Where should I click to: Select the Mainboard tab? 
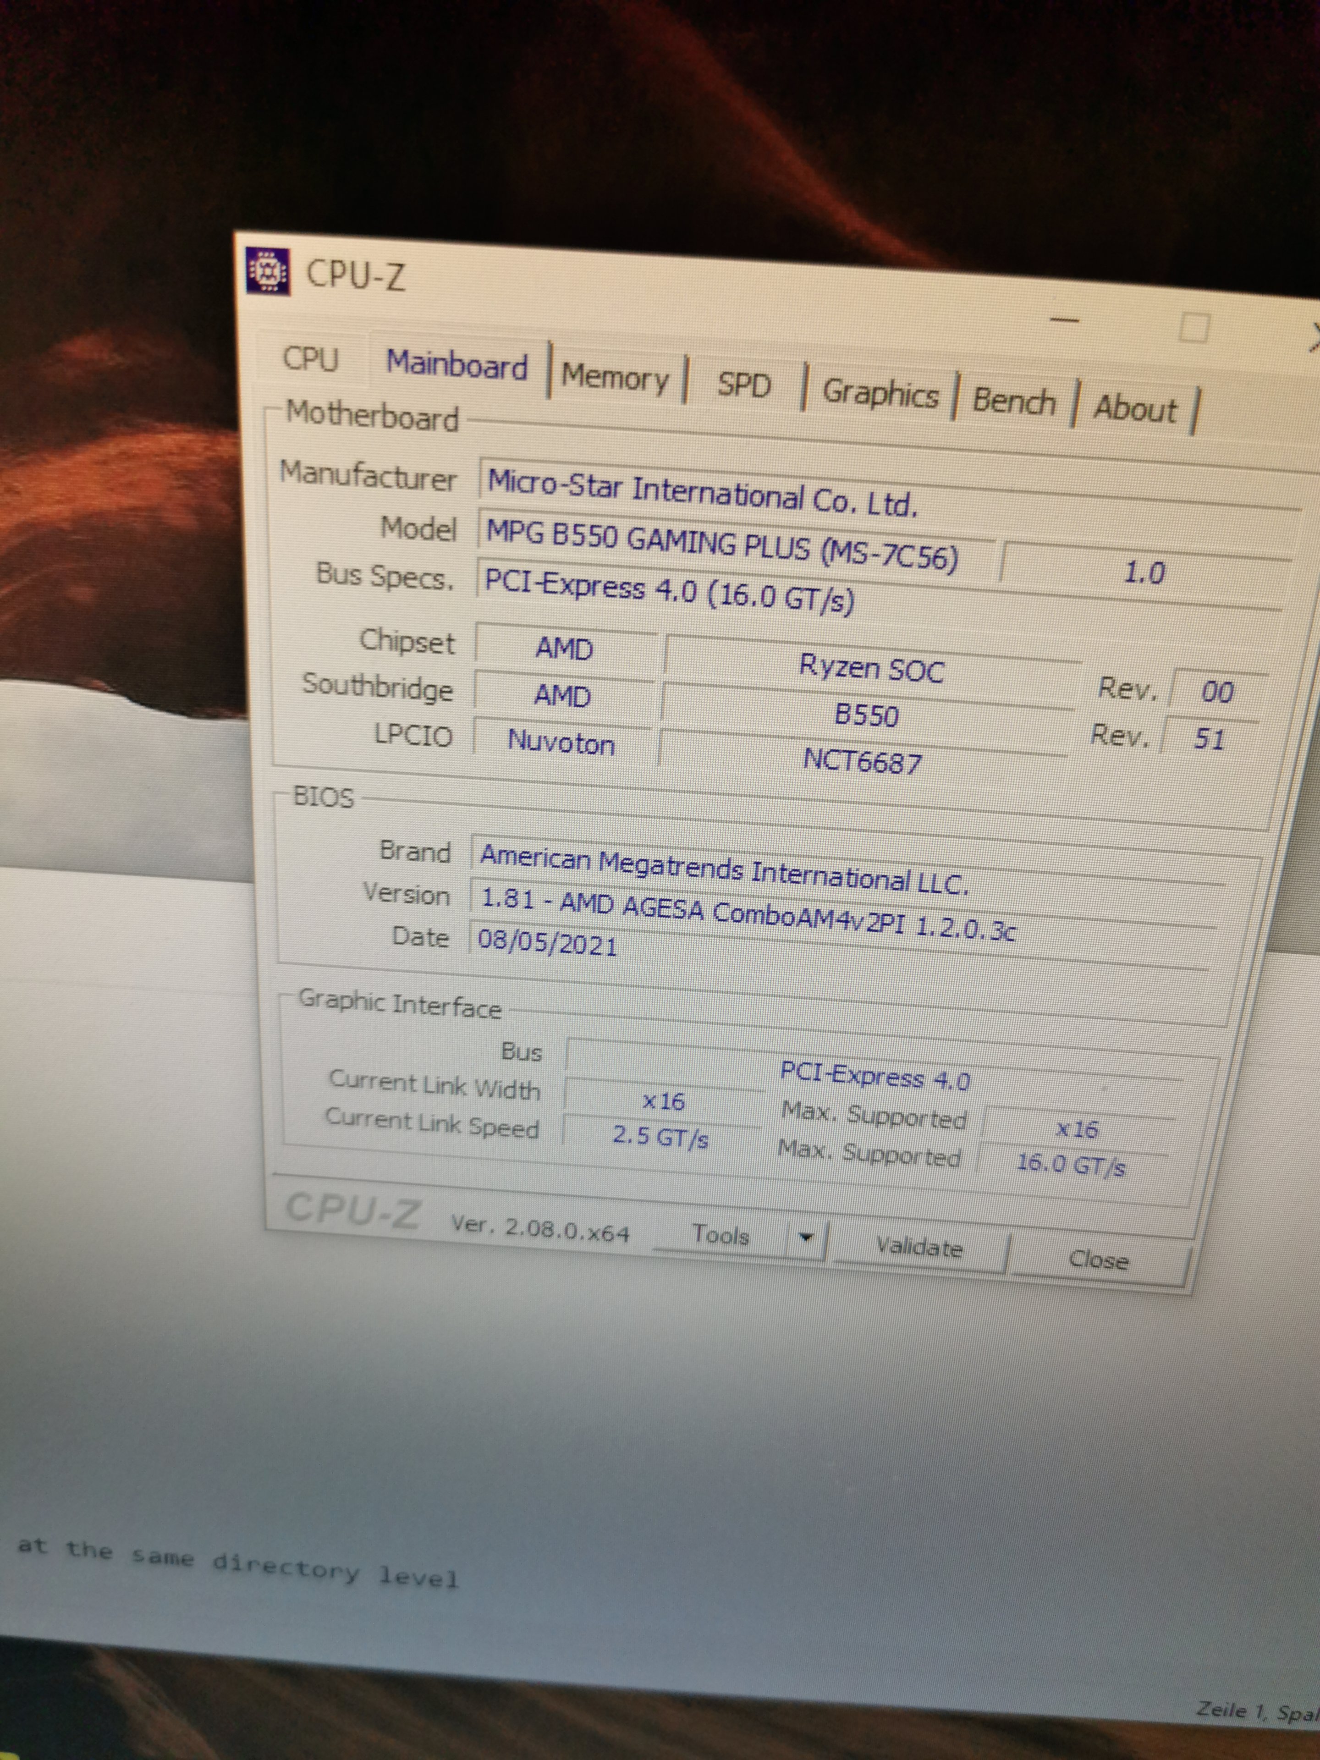point(456,366)
